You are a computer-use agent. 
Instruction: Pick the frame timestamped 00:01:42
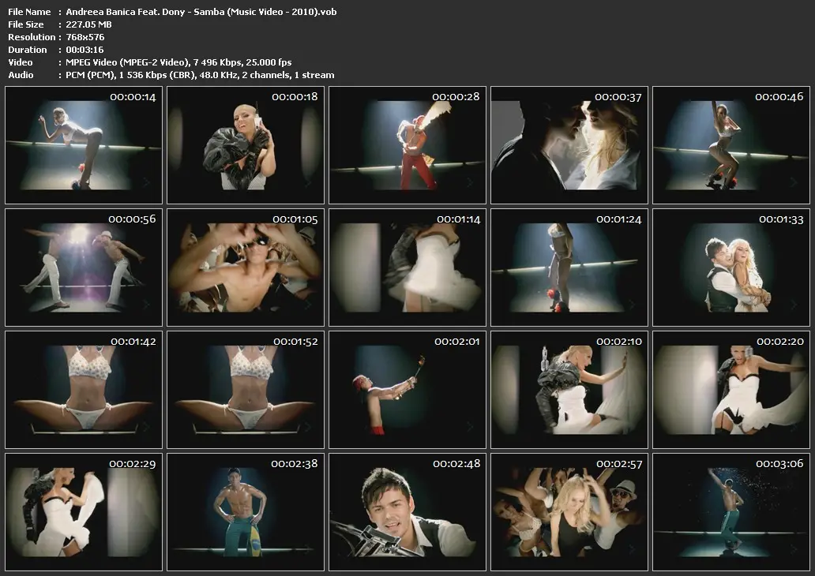click(84, 390)
